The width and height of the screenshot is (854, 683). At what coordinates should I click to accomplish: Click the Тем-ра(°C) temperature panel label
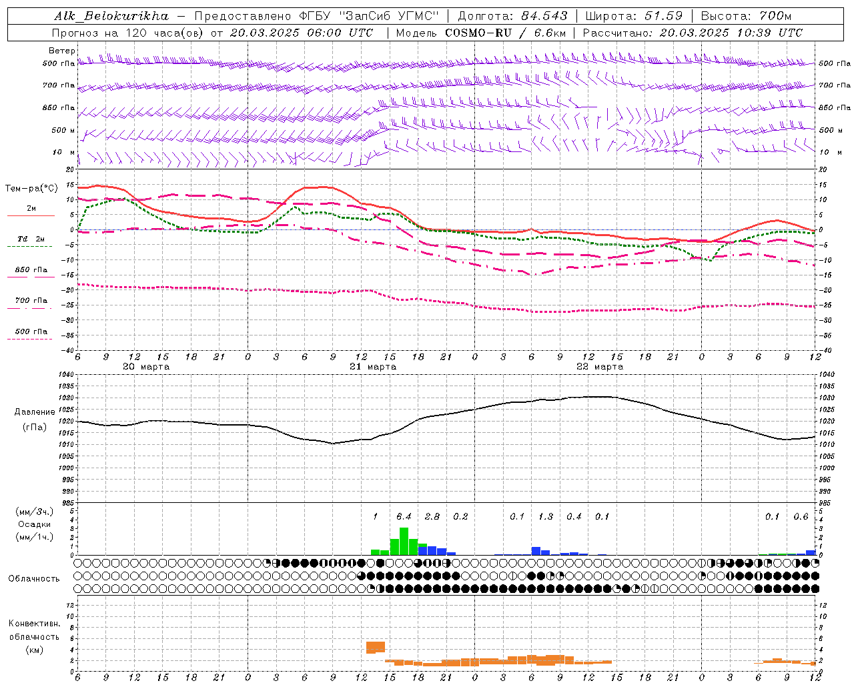click(x=31, y=189)
